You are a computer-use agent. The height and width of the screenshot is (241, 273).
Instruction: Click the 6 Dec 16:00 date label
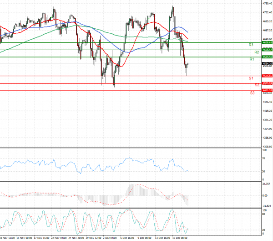point(127,238)
